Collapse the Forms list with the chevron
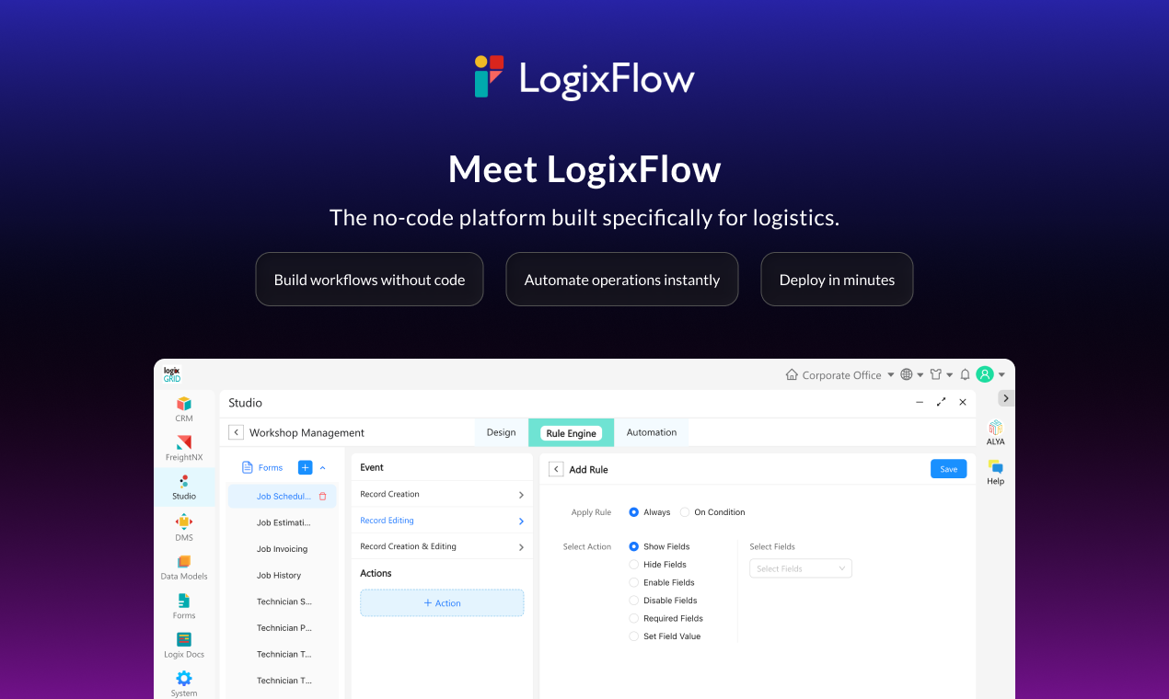The height and width of the screenshot is (699, 1169). (x=321, y=467)
